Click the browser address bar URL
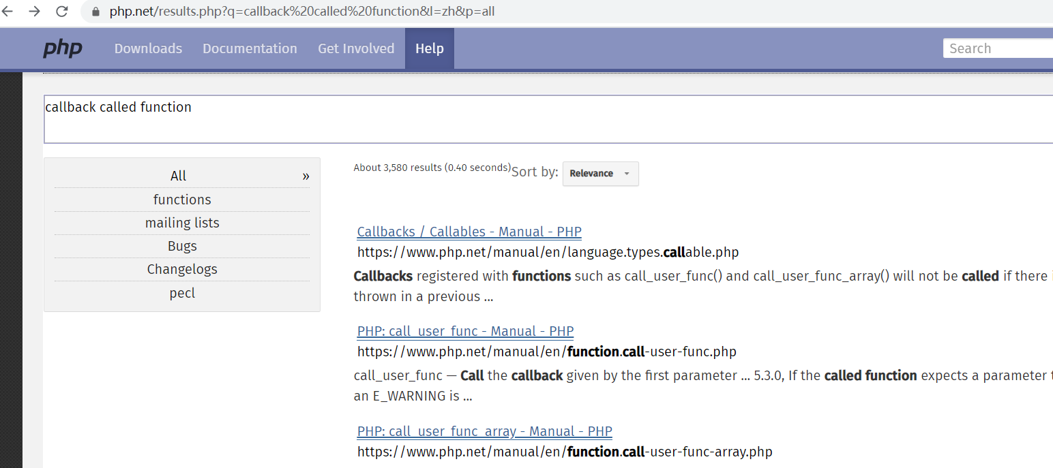Viewport: 1053px width, 468px height. tap(301, 12)
